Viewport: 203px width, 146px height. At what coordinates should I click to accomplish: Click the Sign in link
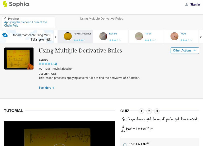click(195, 4)
